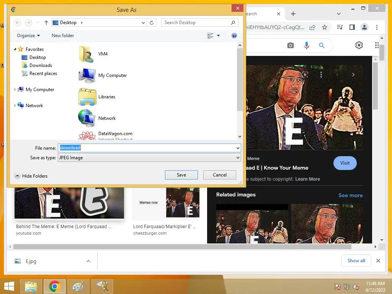Close the downloads bar
Image resolution: width=392 pixels, height=294 pixels.
tap(378, 261)
